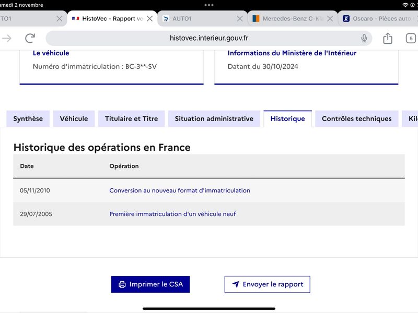Tap the home indicator bar

208,309
